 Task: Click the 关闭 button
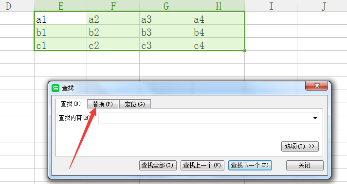(x=305, y=165)
